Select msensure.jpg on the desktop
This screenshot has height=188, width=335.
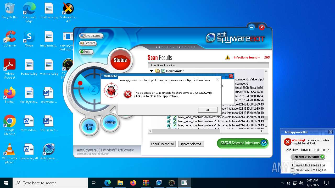49,67
